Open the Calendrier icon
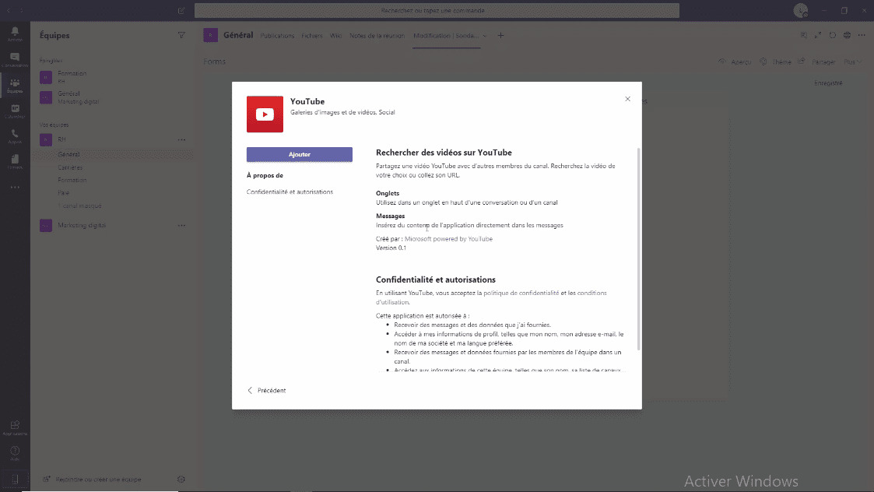Screen dimensions: 874x492 pyautogui.click(x=15, y=111)
